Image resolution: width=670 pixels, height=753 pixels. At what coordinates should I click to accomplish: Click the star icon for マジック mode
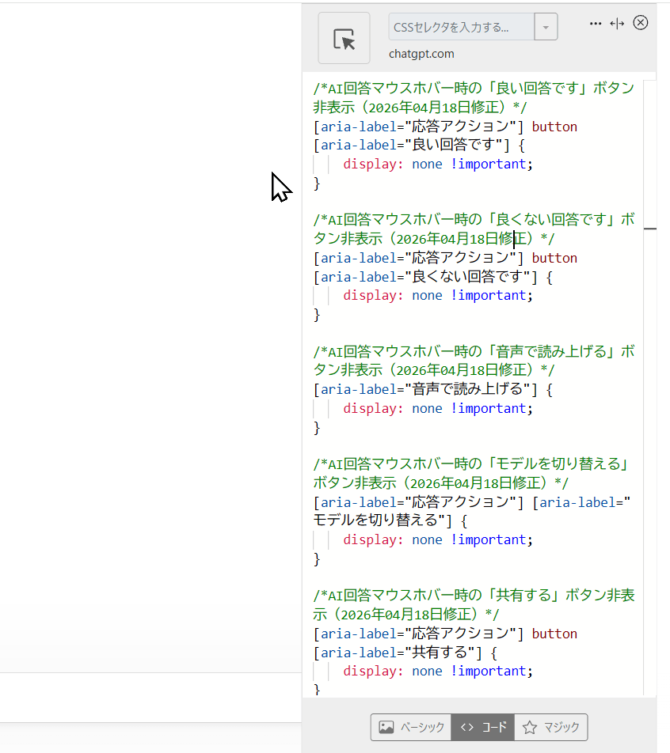pyautogui.click(x=530, y=727)
